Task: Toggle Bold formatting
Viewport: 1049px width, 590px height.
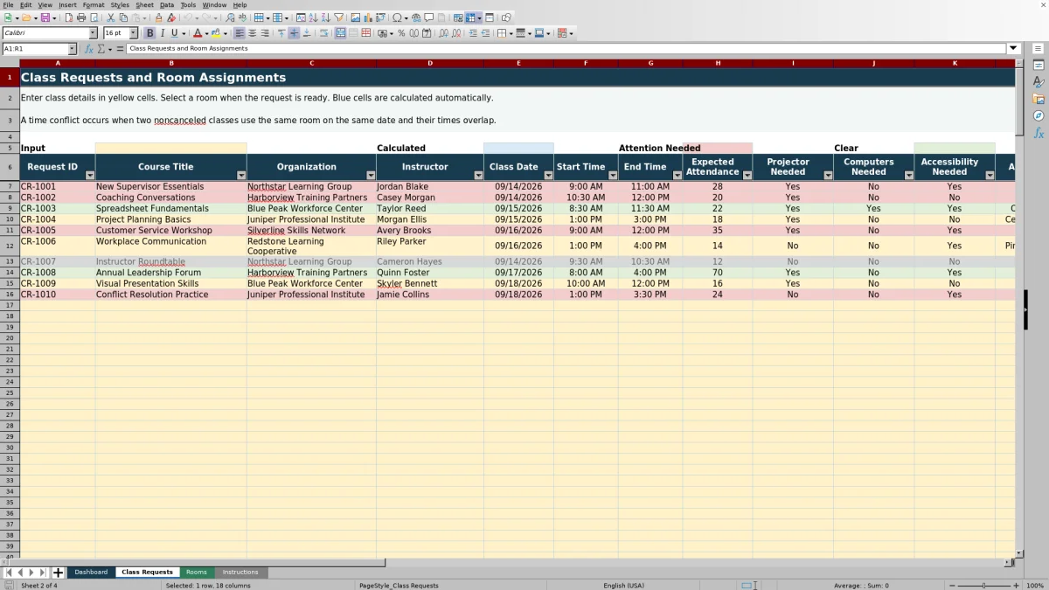Action: [x=149, y=33]
